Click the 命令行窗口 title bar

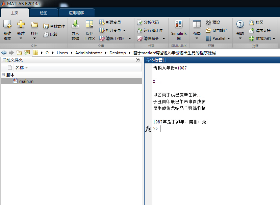pyautogui.click(x=212, y=60)
